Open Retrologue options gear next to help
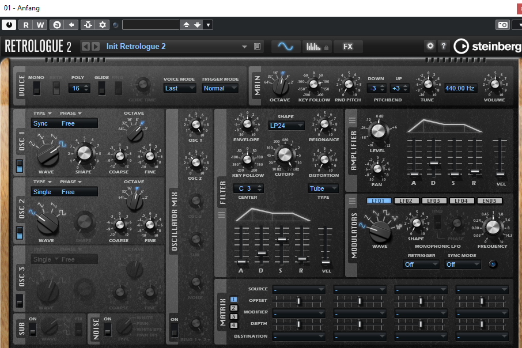 click(x=430, y=46)
